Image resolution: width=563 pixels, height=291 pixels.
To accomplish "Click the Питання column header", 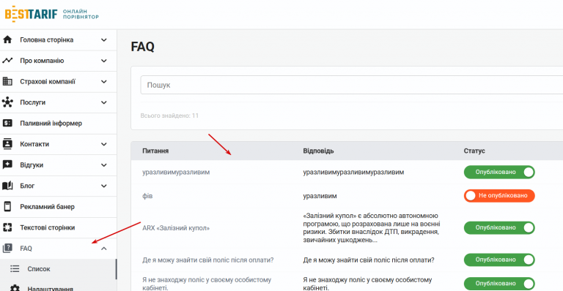I will [x=155, y=151].
